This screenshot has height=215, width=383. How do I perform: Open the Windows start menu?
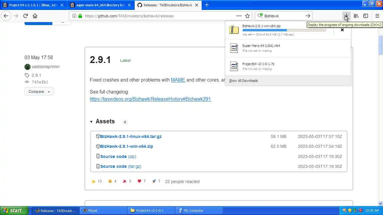(14, 211)
